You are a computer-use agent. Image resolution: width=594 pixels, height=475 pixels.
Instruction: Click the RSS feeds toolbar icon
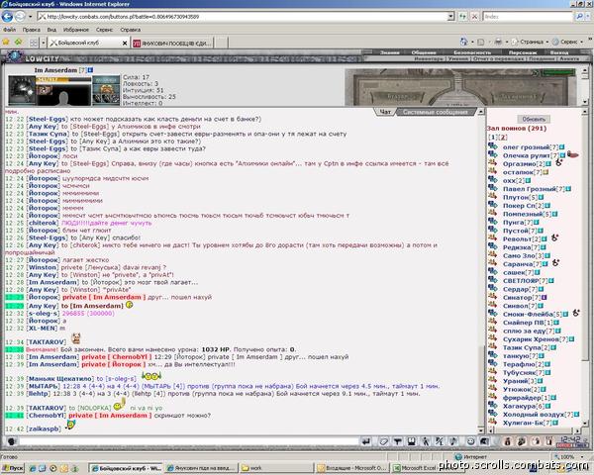[480, 42]
